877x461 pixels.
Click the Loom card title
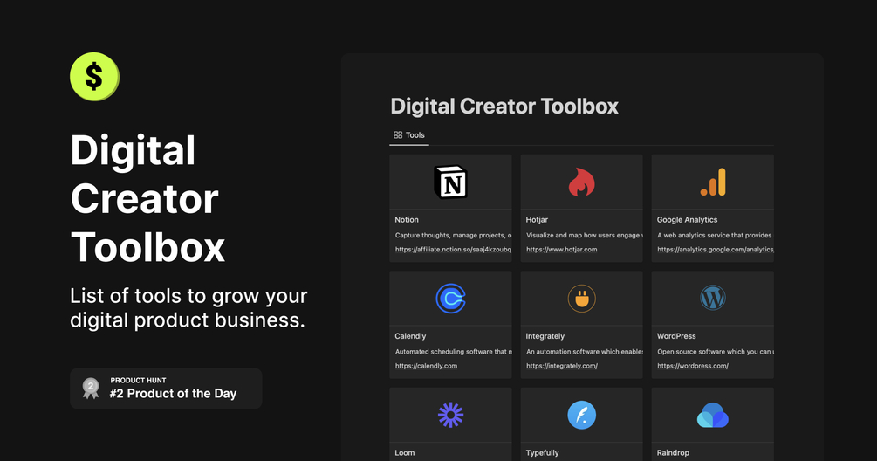tap(404, 452)
